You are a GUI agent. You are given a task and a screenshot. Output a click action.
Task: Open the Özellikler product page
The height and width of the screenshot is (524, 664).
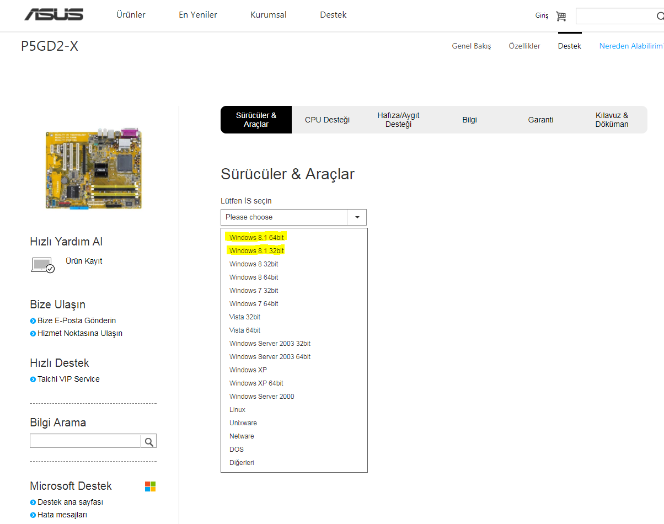[524, 46]
